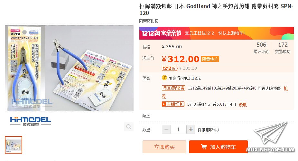This screenshot has height=161, width=298.
Task: Open the 506 累计评论 reviews count
Action: point(261,48)
